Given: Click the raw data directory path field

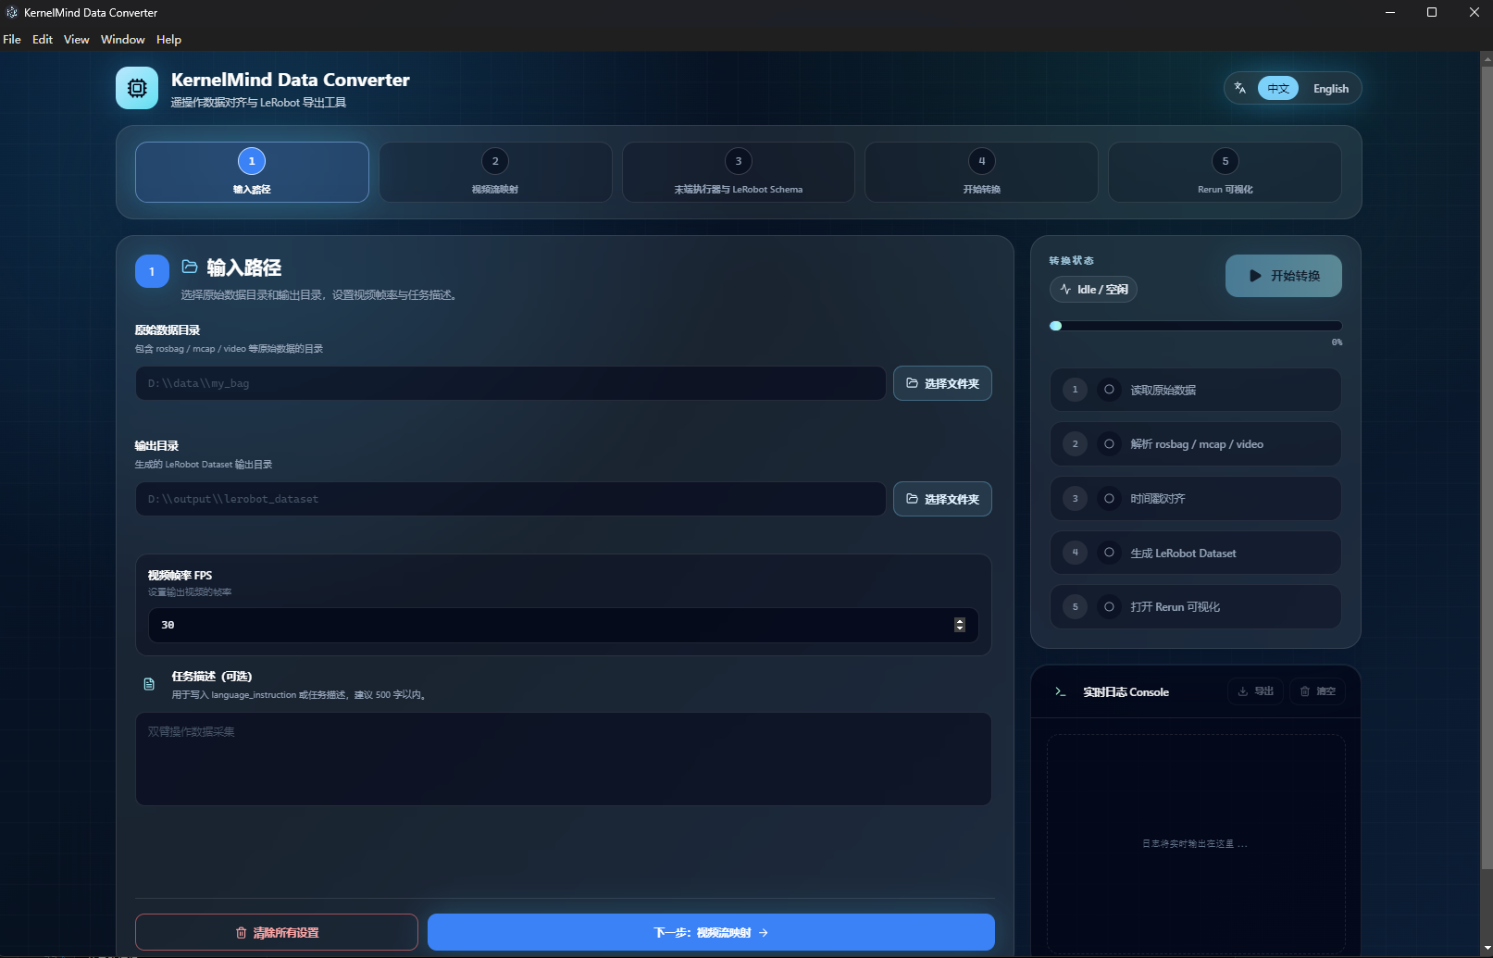Looking at the screenshot, I should coord(511,383).
